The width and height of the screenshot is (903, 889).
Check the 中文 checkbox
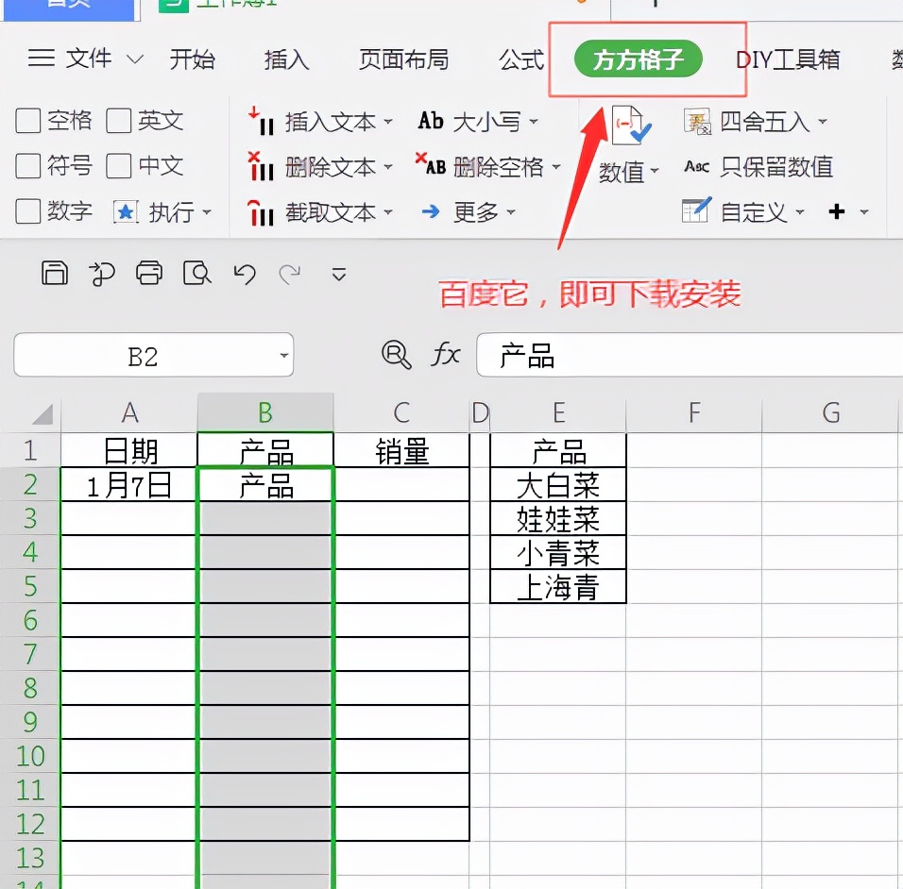[121, 166]
